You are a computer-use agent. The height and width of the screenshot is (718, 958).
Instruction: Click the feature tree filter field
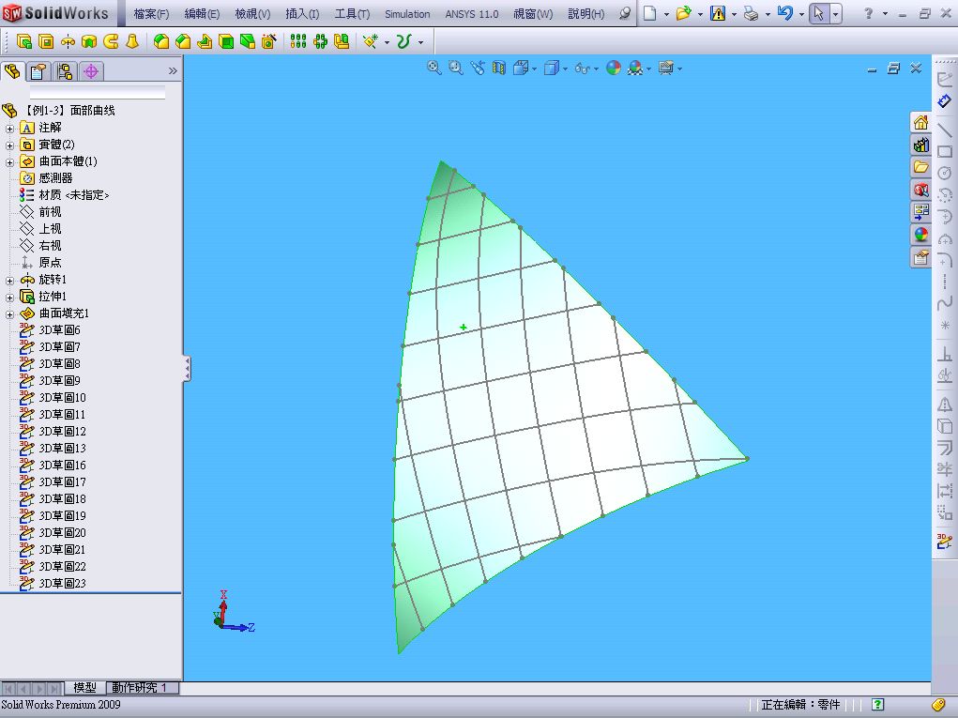(x=98, y=92)
